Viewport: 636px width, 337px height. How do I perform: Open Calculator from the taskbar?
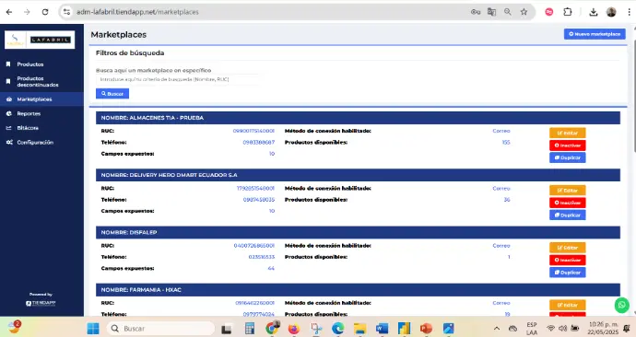click(250, 329)
